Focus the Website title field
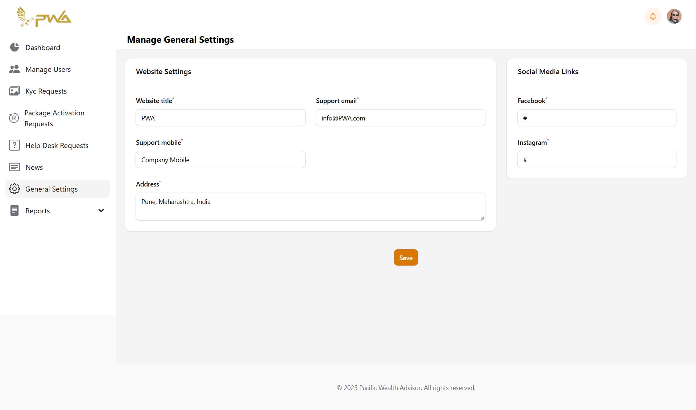Screen dimensions: 696x410 (x=220, y=118)
